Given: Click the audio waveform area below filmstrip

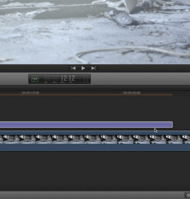Looking at the screenshot, I should pyautogui.click(x=95, y=148).
